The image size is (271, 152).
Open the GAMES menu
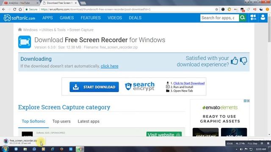67,18
